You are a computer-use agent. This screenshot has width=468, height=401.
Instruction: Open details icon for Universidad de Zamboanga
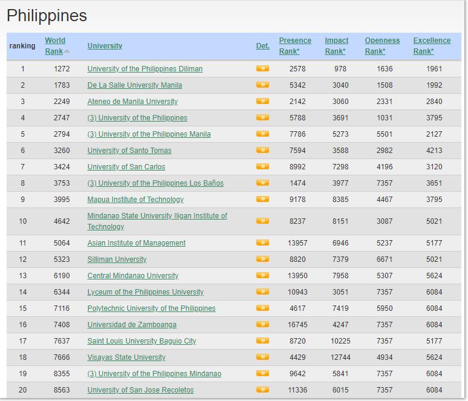(x=262, y=324)
